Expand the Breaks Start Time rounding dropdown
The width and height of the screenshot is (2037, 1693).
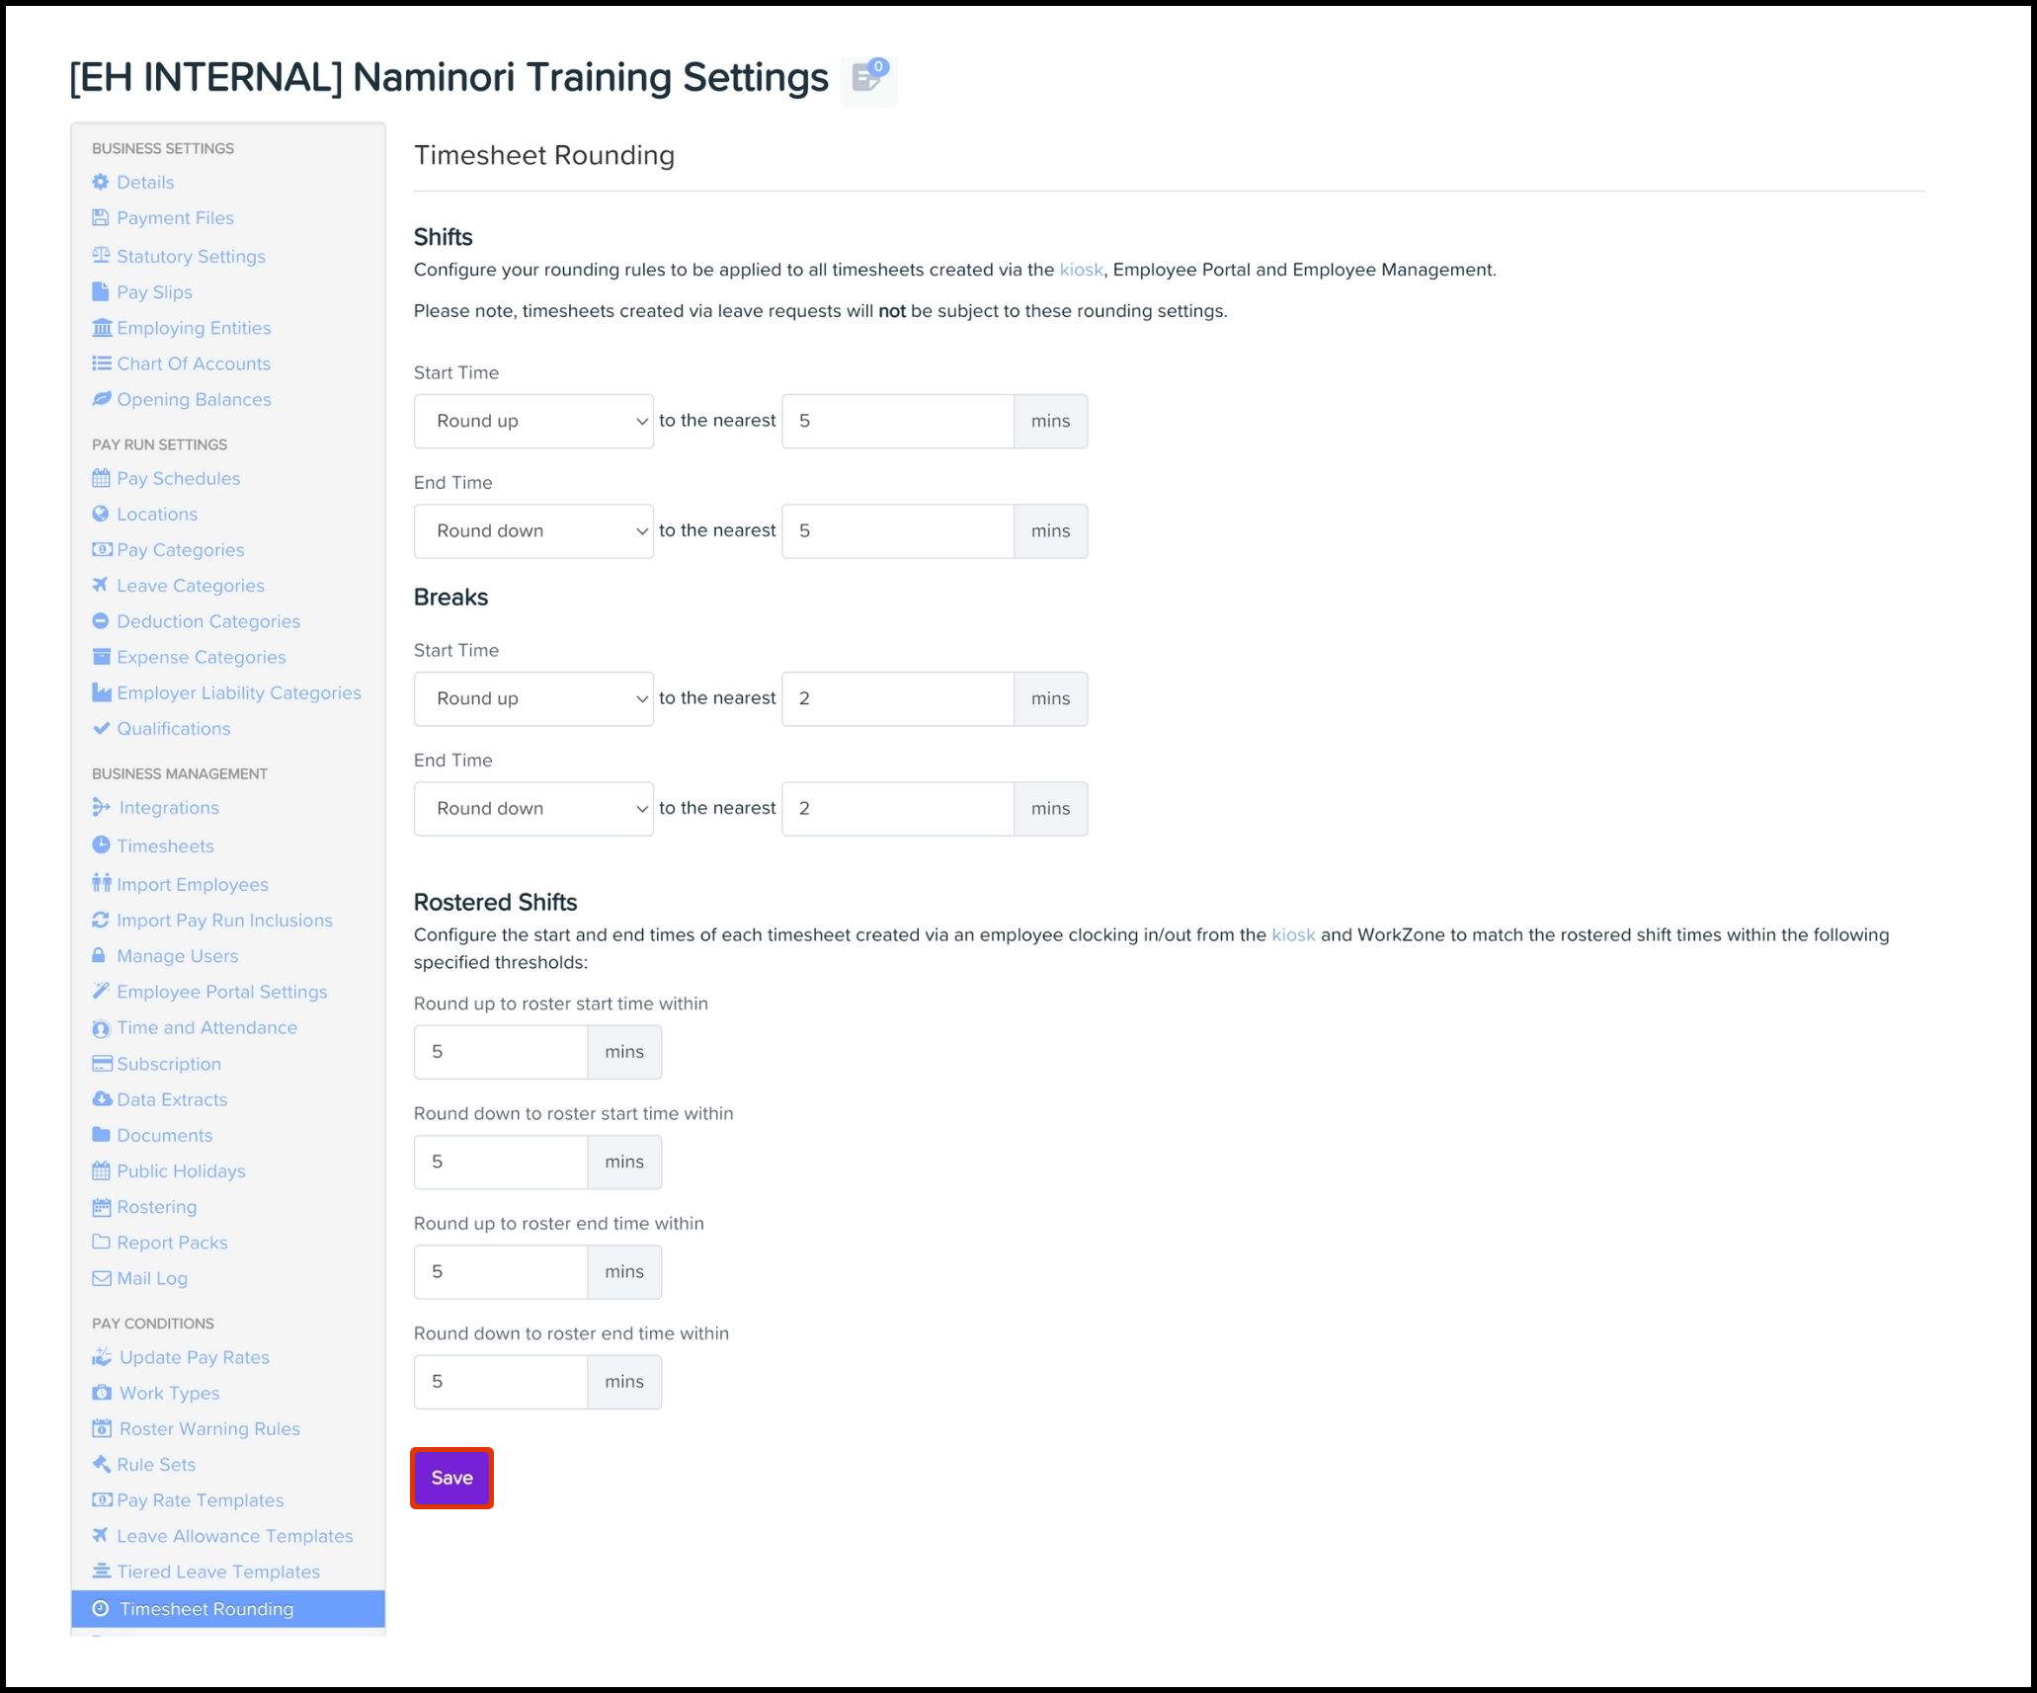pos(533,699)
